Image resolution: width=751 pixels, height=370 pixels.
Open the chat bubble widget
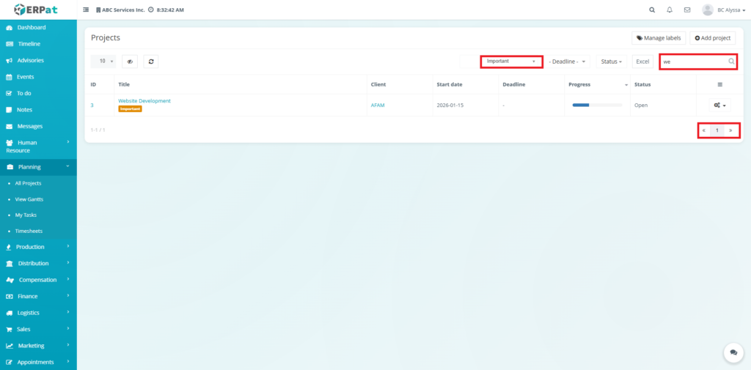pos(733,352)
